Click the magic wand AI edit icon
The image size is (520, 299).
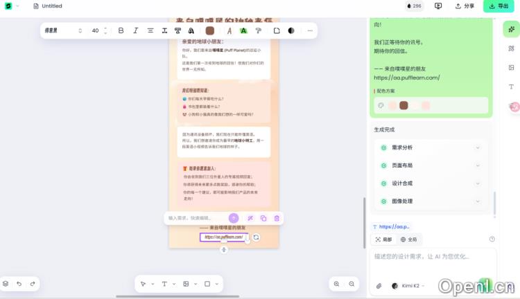250,218
